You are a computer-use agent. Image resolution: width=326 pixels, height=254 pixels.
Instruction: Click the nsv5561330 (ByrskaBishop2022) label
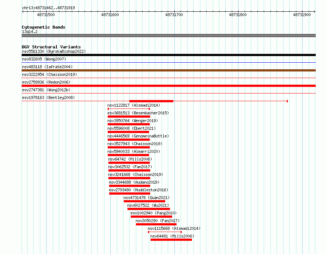(x=54, y=51)
